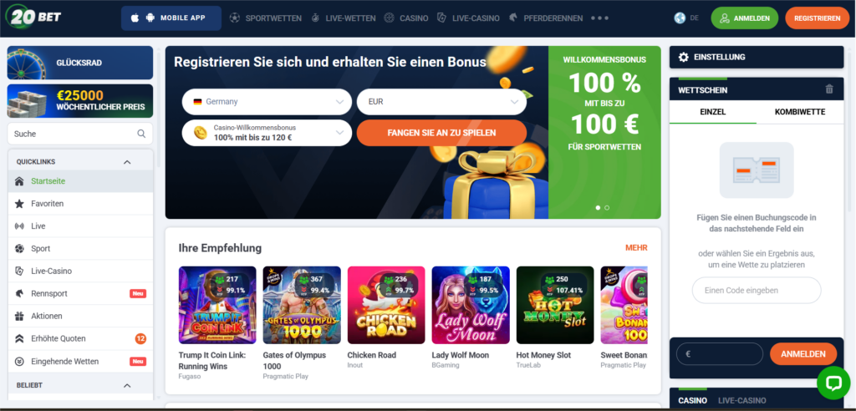Select the Aktionen gift icon

[20, 316]
